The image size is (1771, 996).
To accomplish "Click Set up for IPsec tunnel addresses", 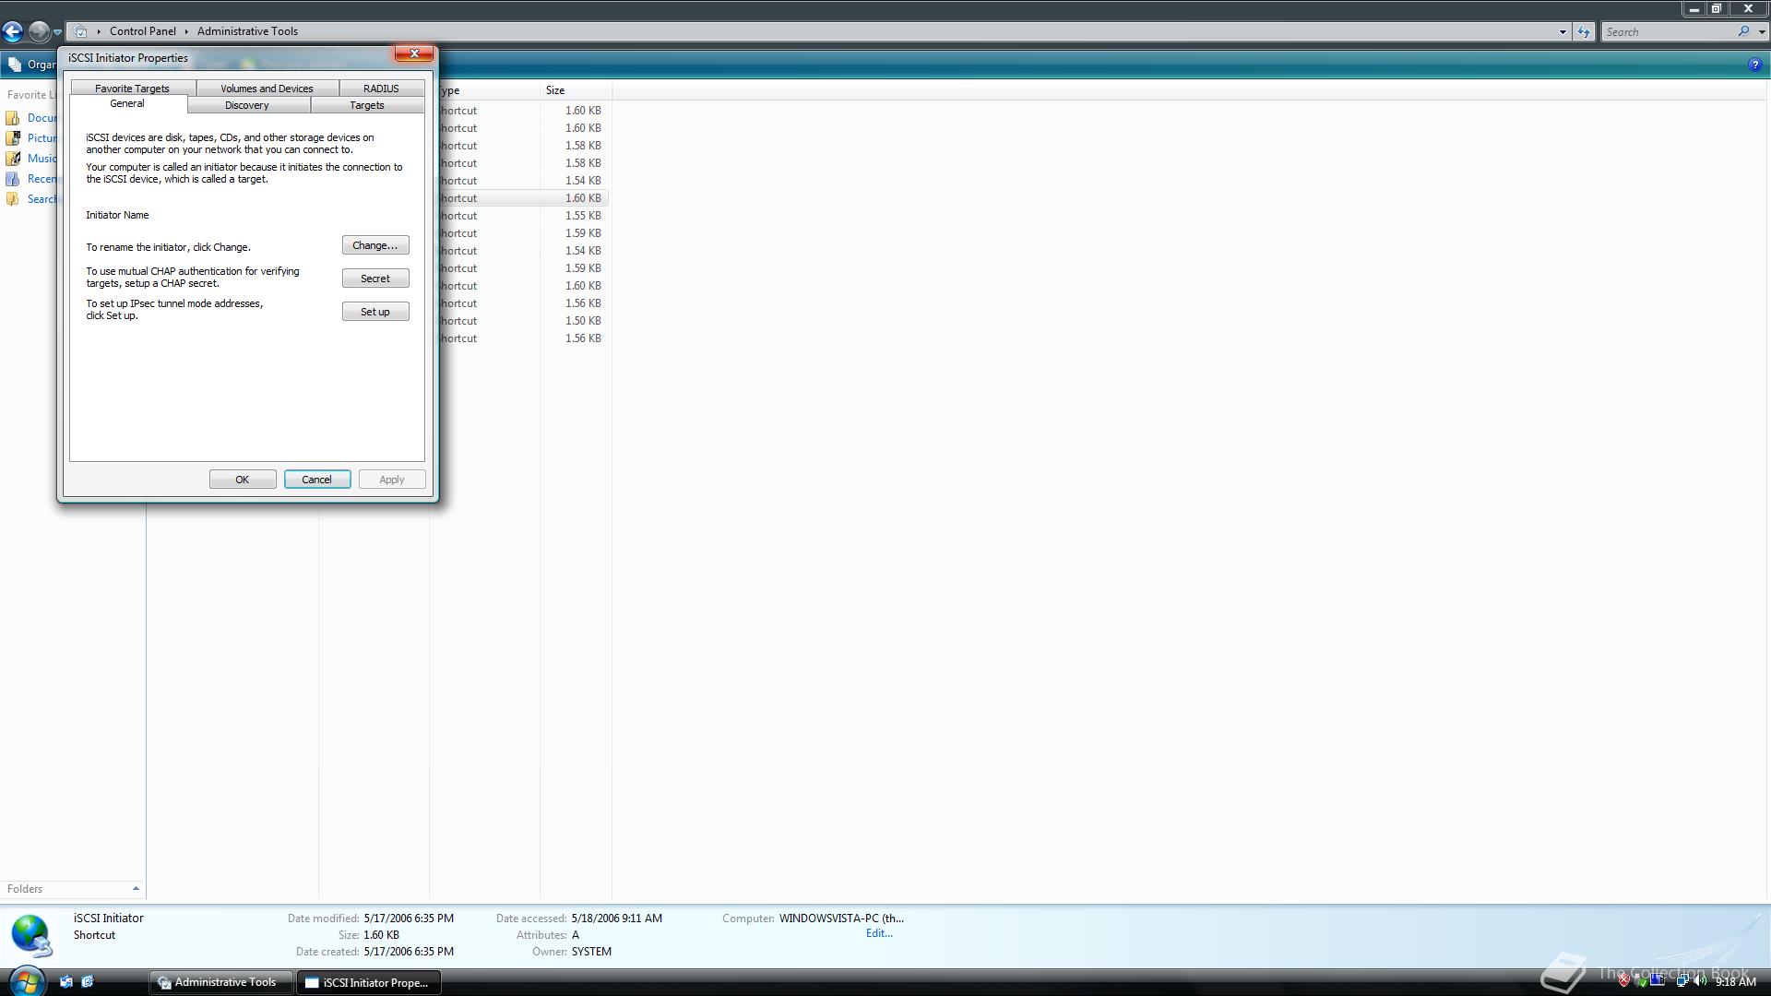I will (x=375, y=312).
